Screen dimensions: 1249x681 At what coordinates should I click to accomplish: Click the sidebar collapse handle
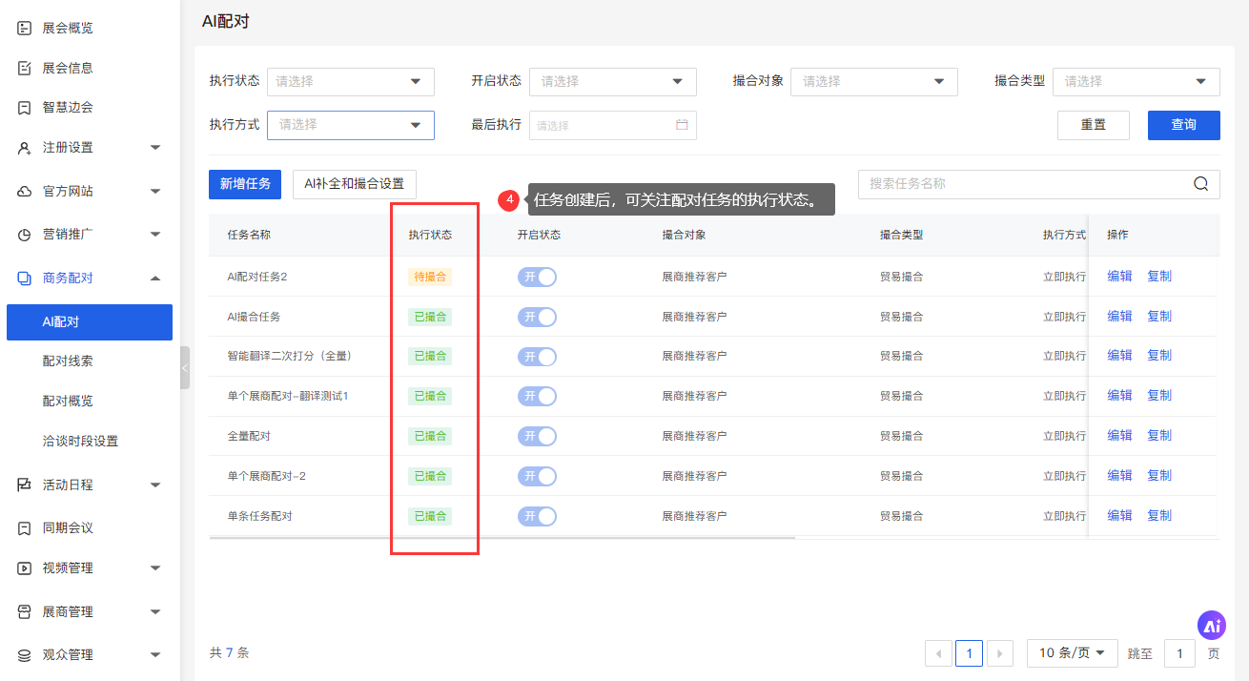[x=185, y=367]
